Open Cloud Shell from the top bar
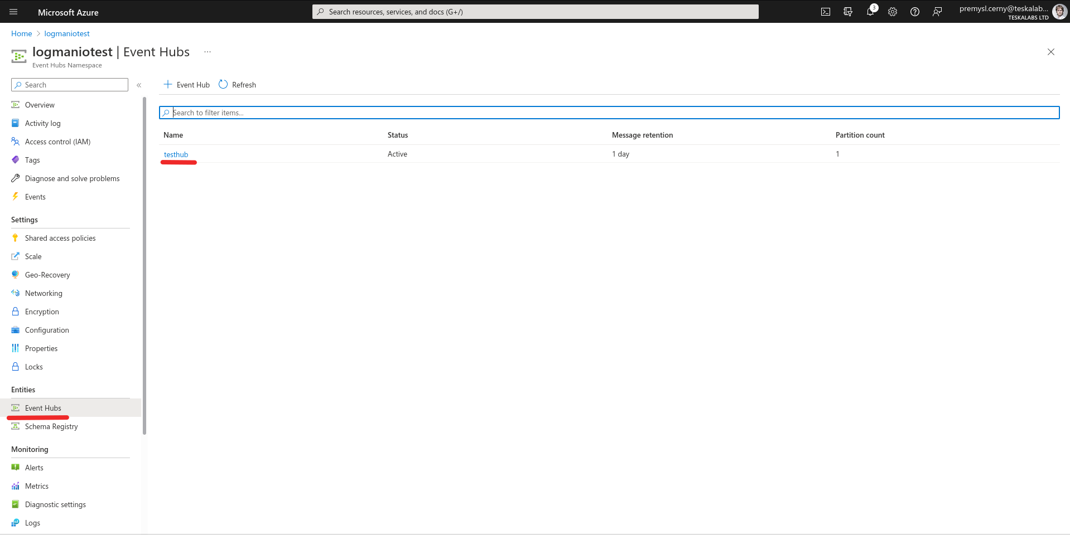The image size is (1070, 535). 826,12
